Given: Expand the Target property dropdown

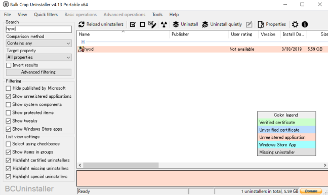Looking at the screenshot, I should (38, 57).
